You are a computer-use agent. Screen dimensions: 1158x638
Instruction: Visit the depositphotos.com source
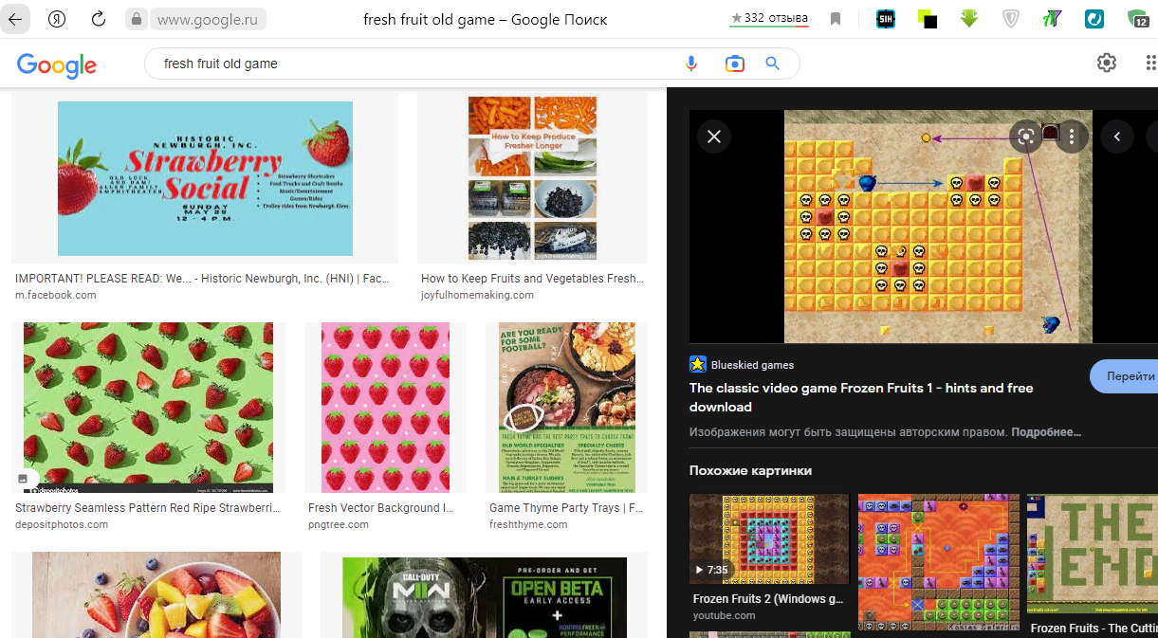(62, 524)
